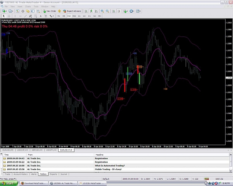Select the Text tool labeled A
The width and height of the screenshot is (233, 186).
click(41, 16)
